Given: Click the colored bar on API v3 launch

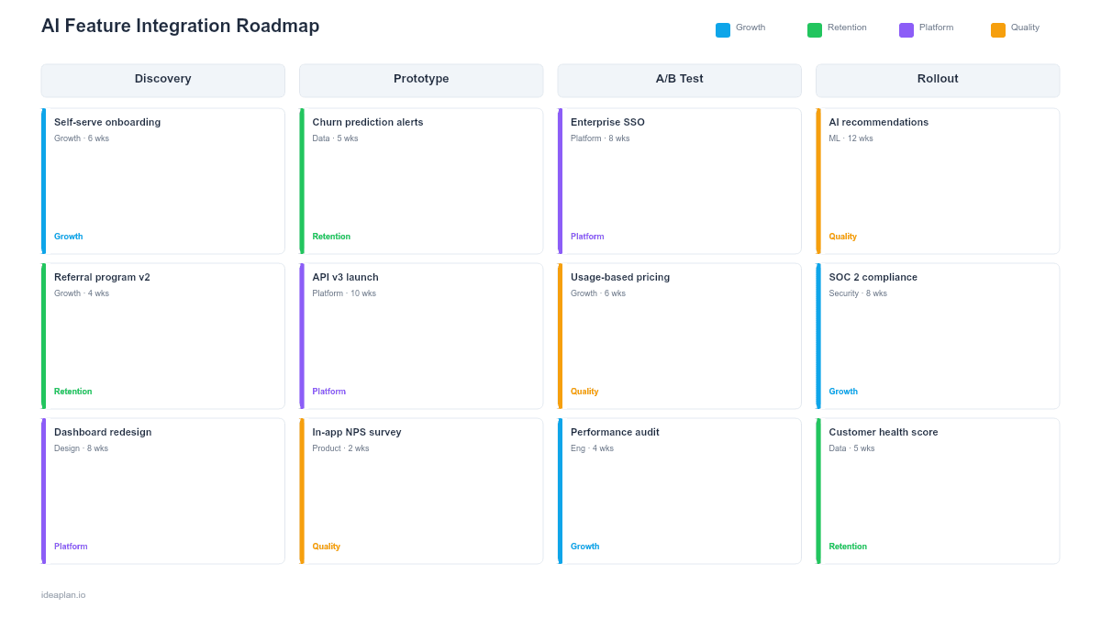Looking at the screenshot, I should [301, 335].
